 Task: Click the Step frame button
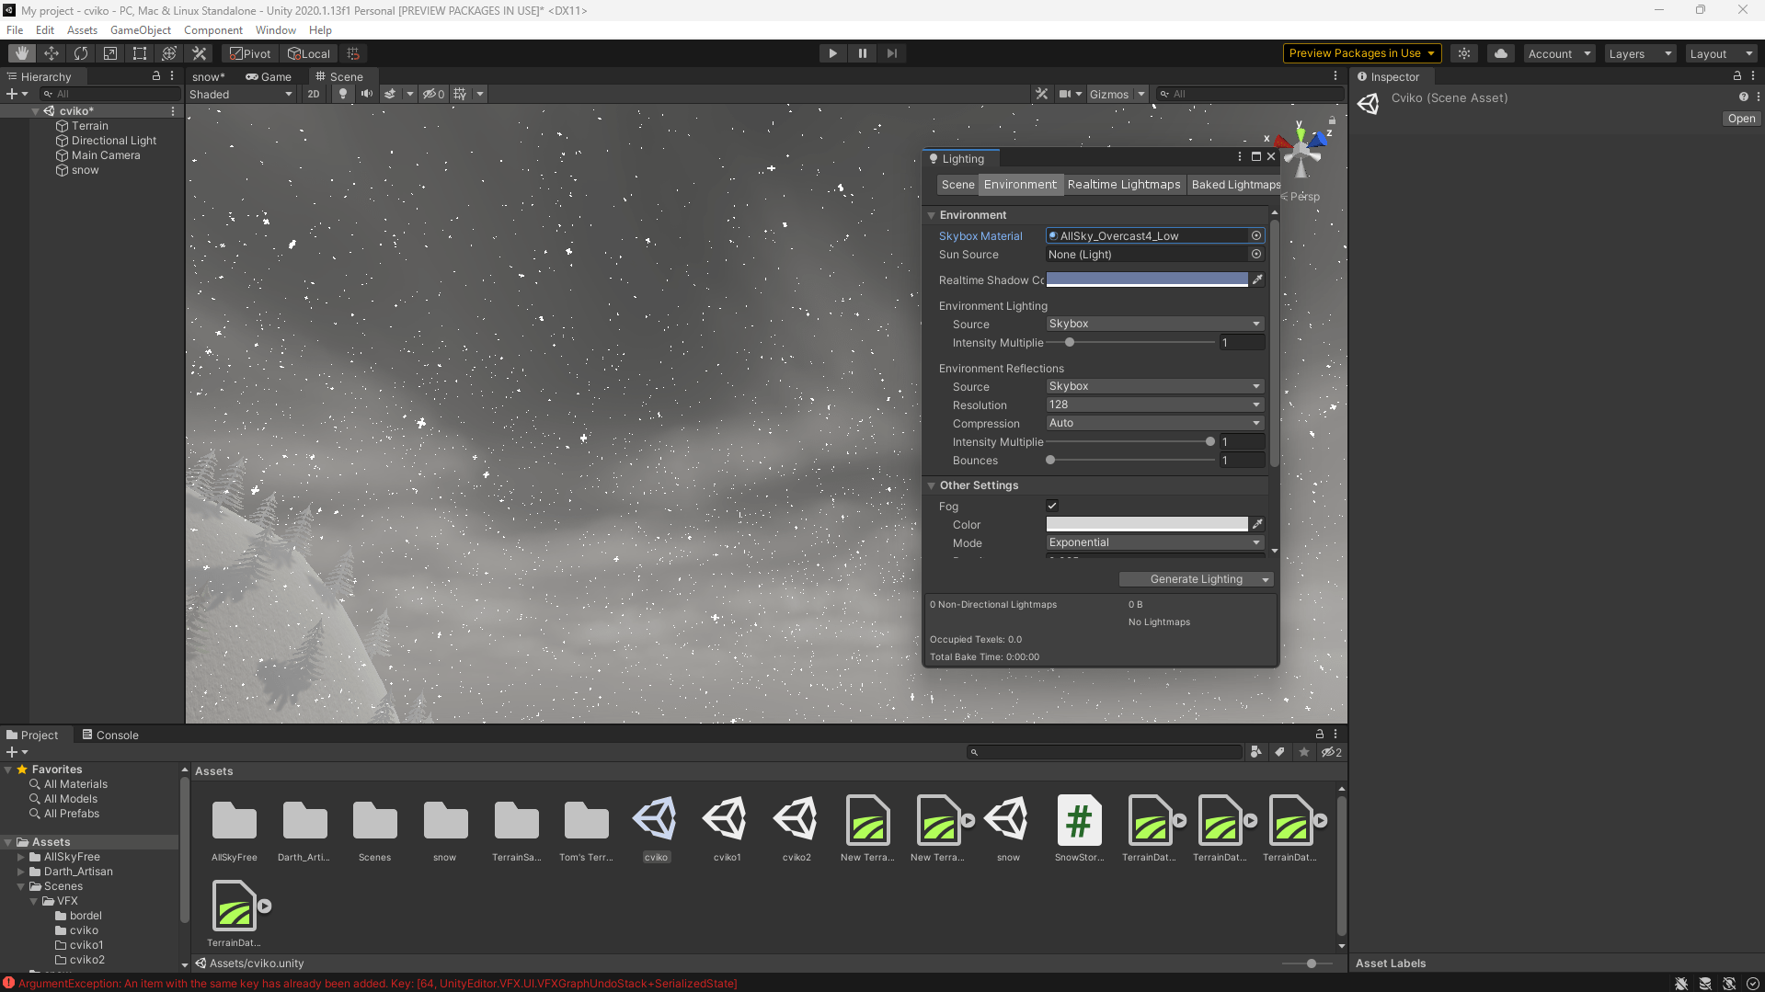coord(891,53)
